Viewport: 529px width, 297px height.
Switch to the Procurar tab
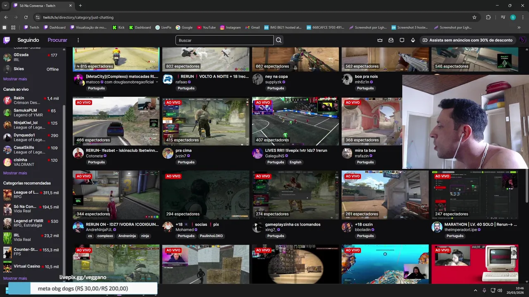click(x=57, y=40)
